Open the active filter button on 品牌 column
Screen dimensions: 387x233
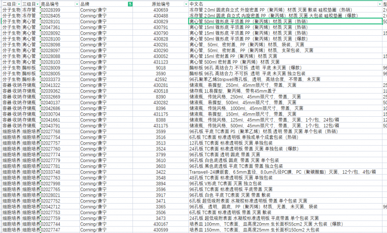point(130,4)
